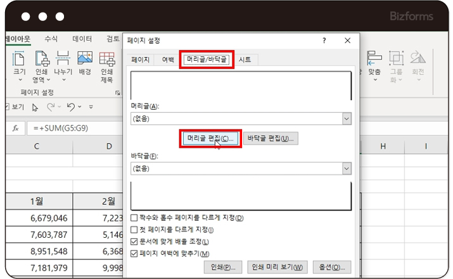This screenshot has height=279, width=453.
Task: Click the undo arrow in quick access toolbar
Action: (x=71, y=107)
